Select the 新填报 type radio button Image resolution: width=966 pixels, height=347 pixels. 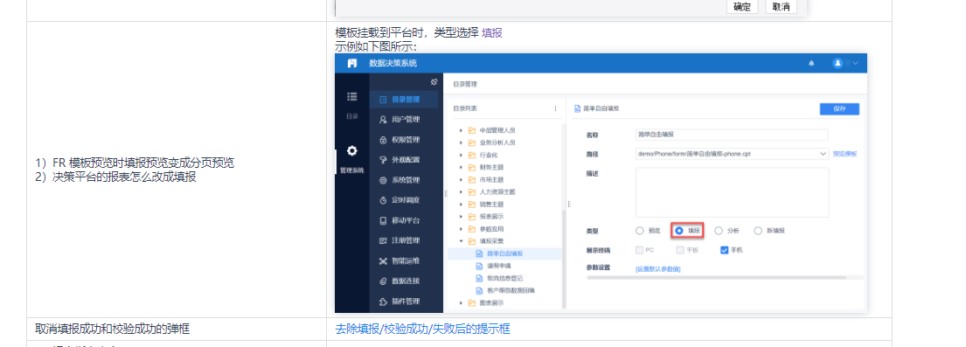[758, 231]
